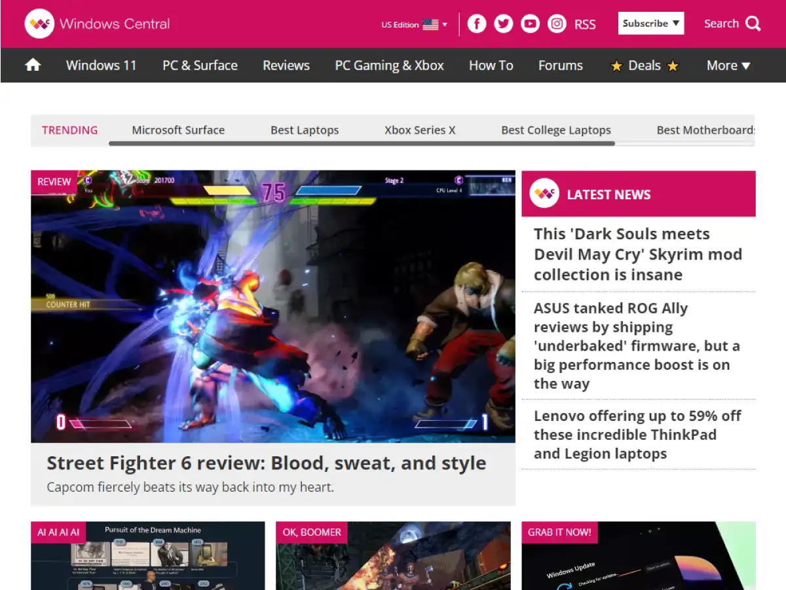The image size is (786, 590).
Task: Open the AI AI AI article thumbnail
Action: [x=148, y=556]
